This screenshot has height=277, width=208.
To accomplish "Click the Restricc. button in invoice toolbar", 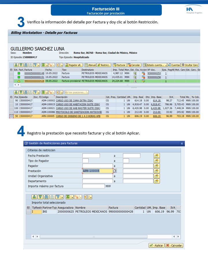I will pyautogui.click(x=104, y=65).
